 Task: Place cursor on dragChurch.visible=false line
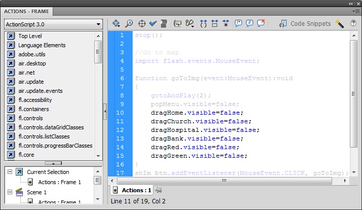pos(201,121)
